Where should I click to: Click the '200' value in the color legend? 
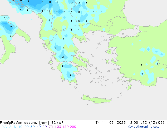click(x=73, y=127)
